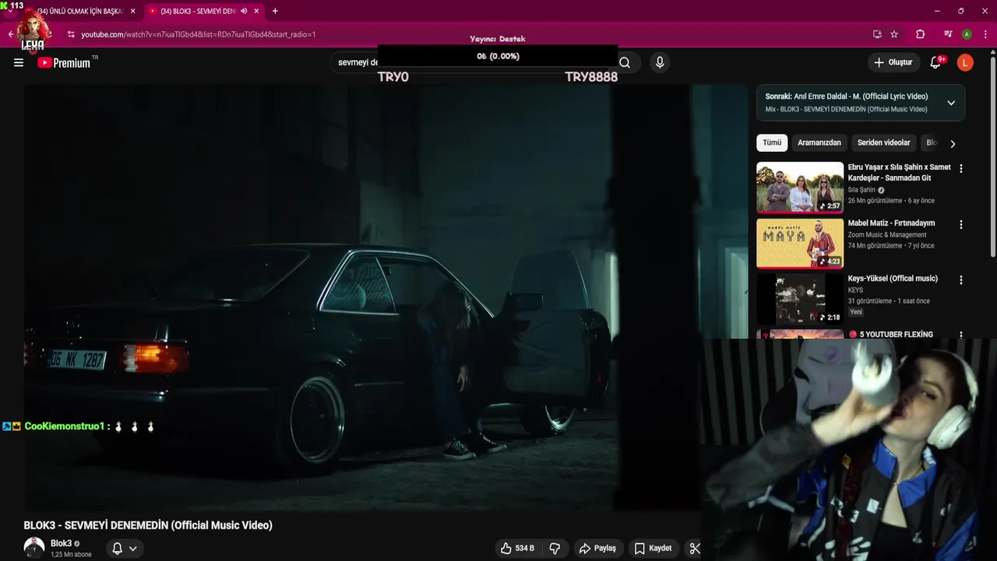
Task: Show more filter chips with right arrow
Action: coord(953,143)
